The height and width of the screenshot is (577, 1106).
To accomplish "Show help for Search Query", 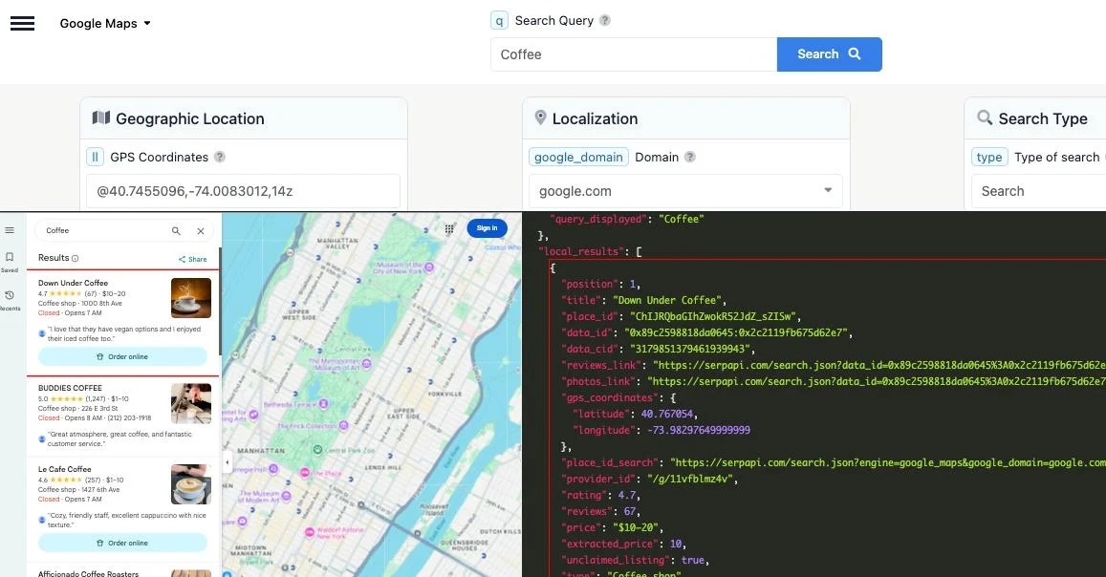I will coord(604,20).
